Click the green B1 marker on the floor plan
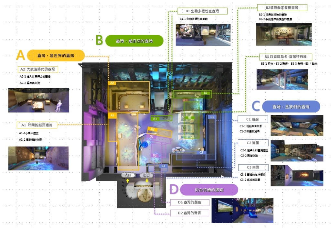This screenshot has height=228, width=331. point(155,119)
